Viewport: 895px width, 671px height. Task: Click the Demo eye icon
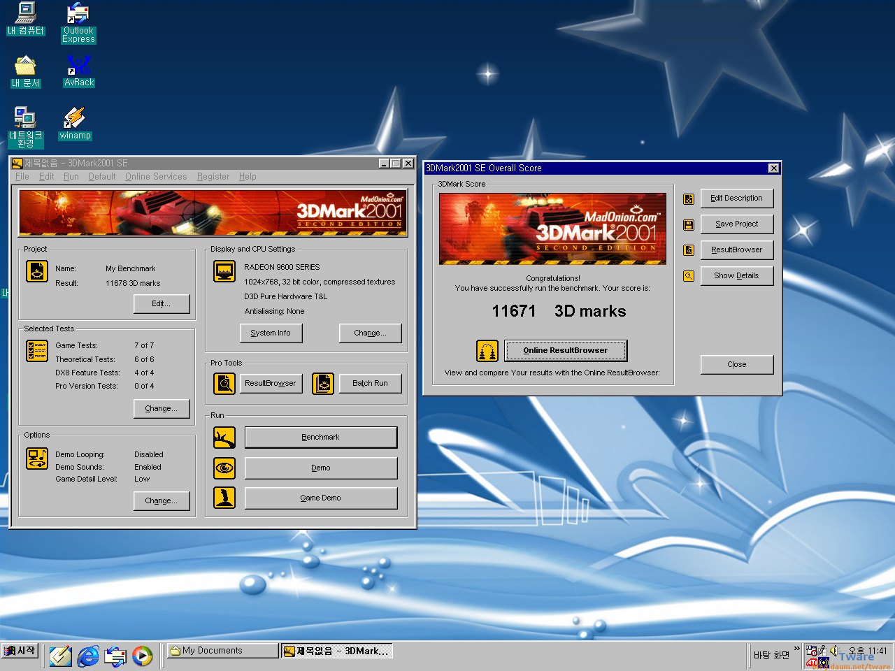point(224,468)
